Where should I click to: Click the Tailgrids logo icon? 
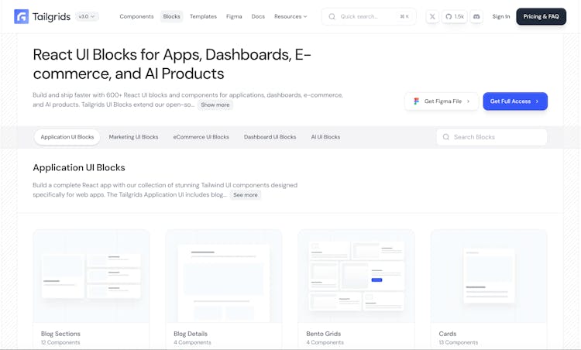click(x=22, y=16)
